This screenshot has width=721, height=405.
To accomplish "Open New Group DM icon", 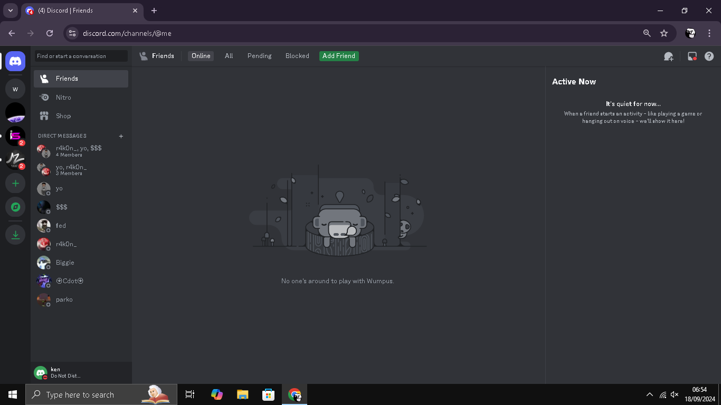I will (668, 56).
